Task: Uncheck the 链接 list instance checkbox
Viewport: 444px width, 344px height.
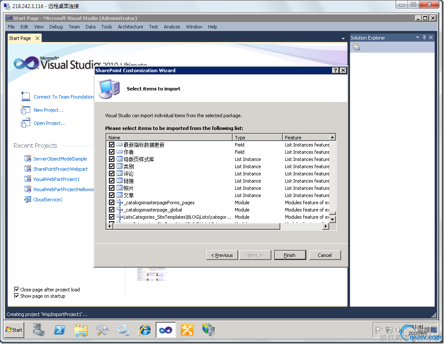Action: coord(111,180)
